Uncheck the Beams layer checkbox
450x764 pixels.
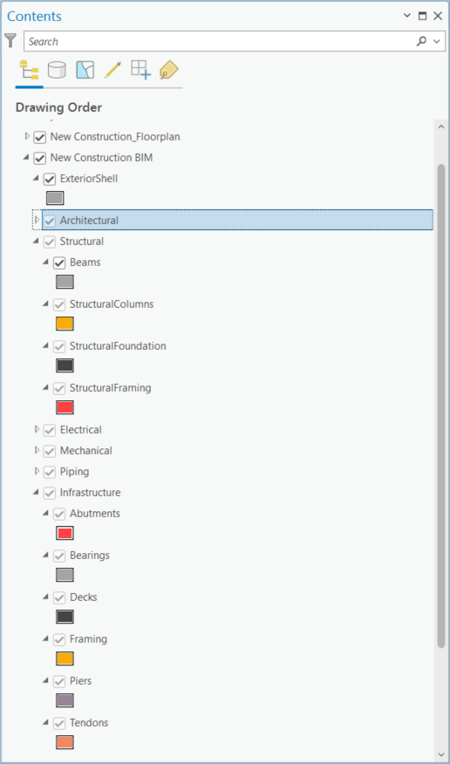[x=59, y=263]
